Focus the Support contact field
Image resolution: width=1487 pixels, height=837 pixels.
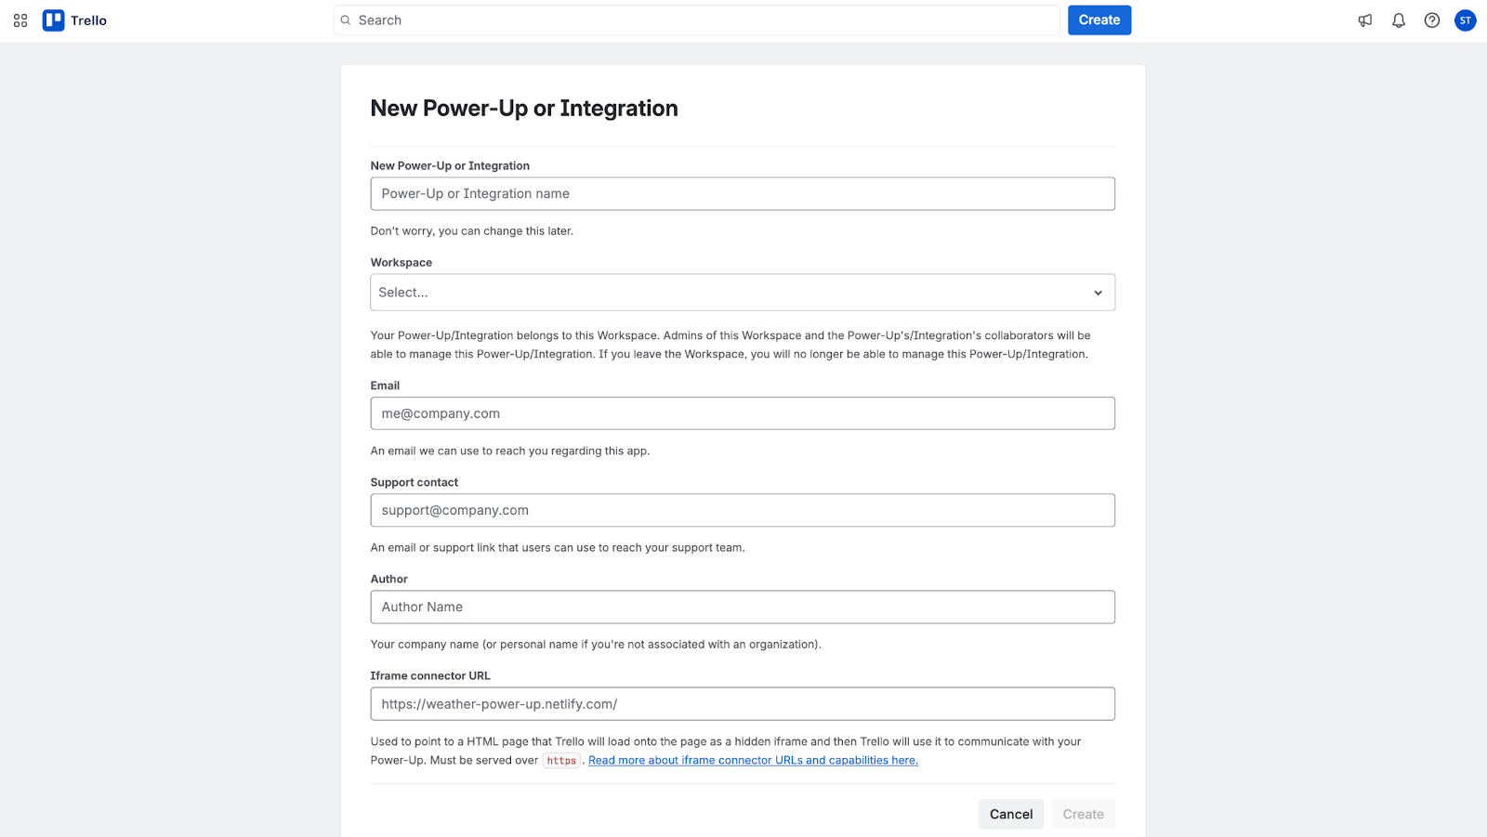(742, 510)
